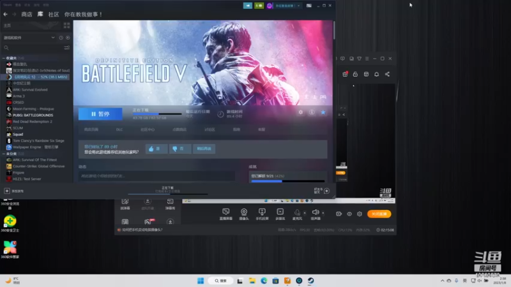Select CRSED in library list

pyautogui.click(x=19, y=102)
